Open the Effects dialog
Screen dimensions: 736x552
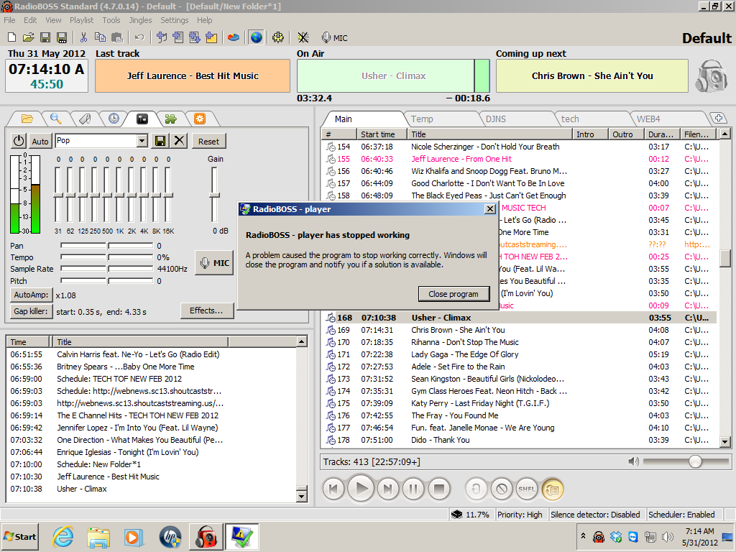[x=206, y=310]
